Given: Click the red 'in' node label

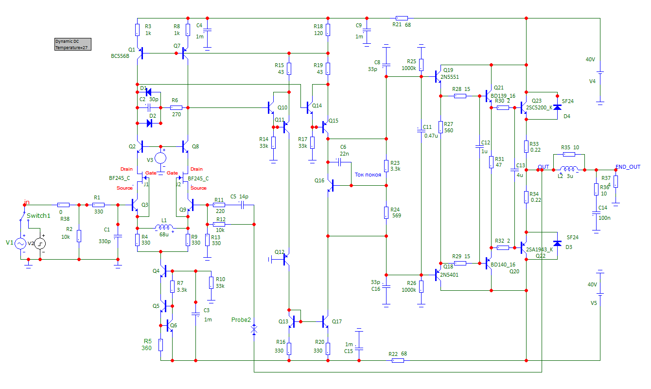Looking at the screenshot, I should [x=27, y=201].
